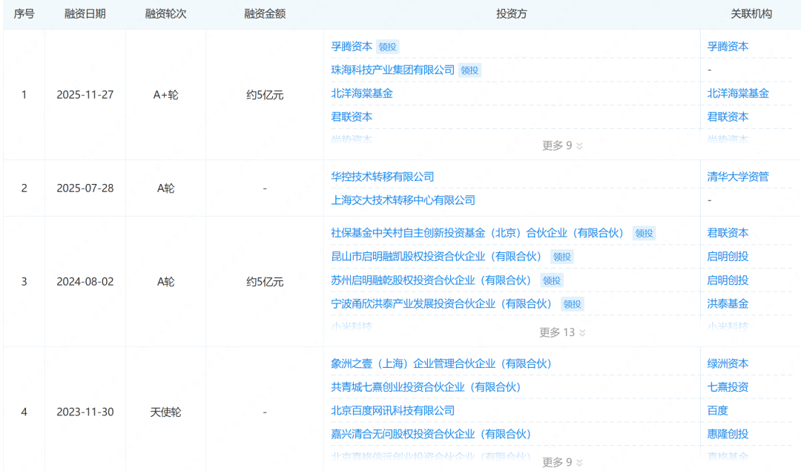Expand "更多 9" in the 天使轮 row
This screenshot has width=801, height=471.
(562, 462)
